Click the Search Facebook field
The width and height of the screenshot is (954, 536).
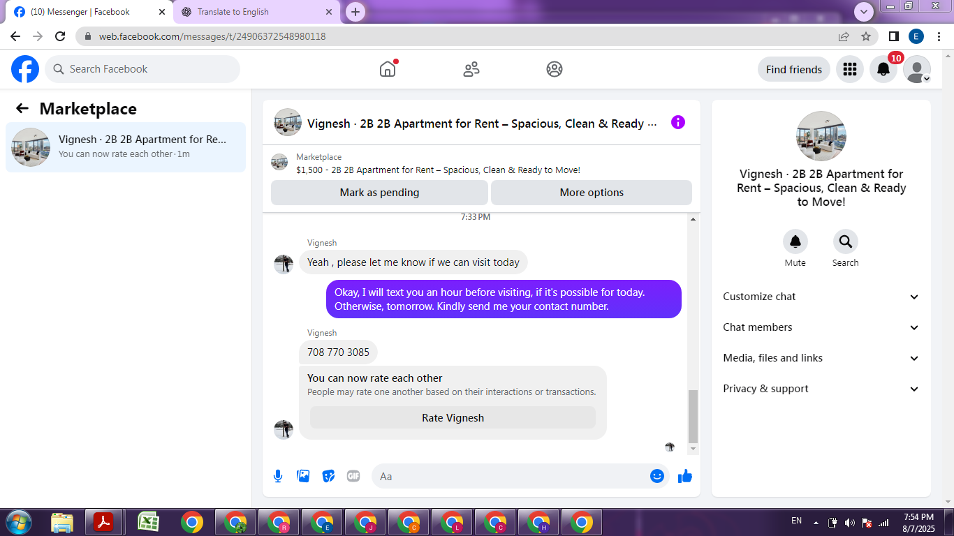(x=142, y=69)
